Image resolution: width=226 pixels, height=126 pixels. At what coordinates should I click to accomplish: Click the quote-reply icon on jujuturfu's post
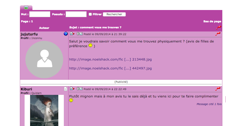coord(72,34)
